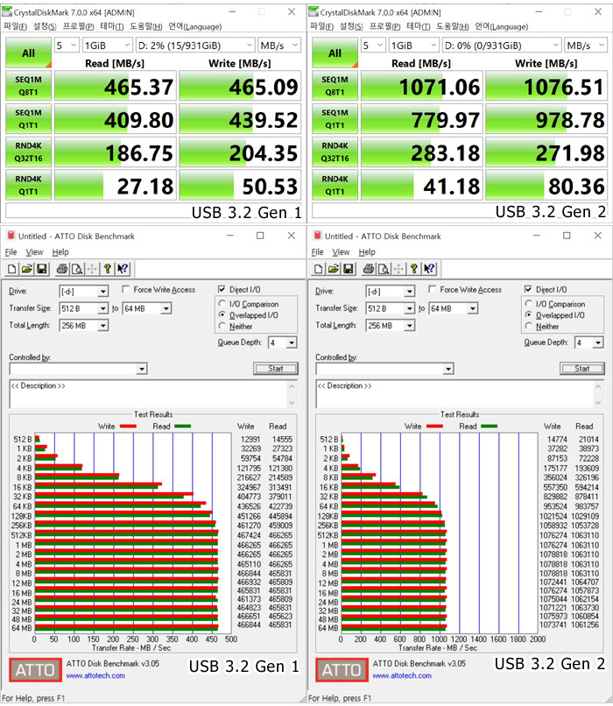The height and width of the screenshot is (706, 613).
Task: Open View menu in left ATTO window
Action: 34,252
